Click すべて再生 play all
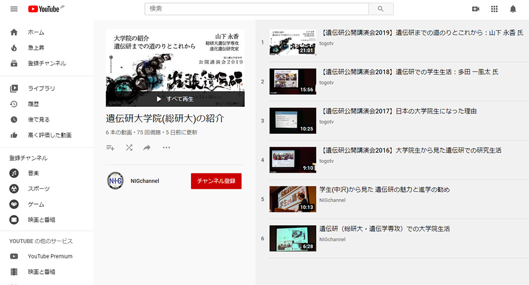Viewport: 529px width, 285px height. pyautogui.click(x=175, y=99)
